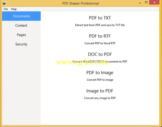Select the Documents tab in sidebar

(21, 16)
